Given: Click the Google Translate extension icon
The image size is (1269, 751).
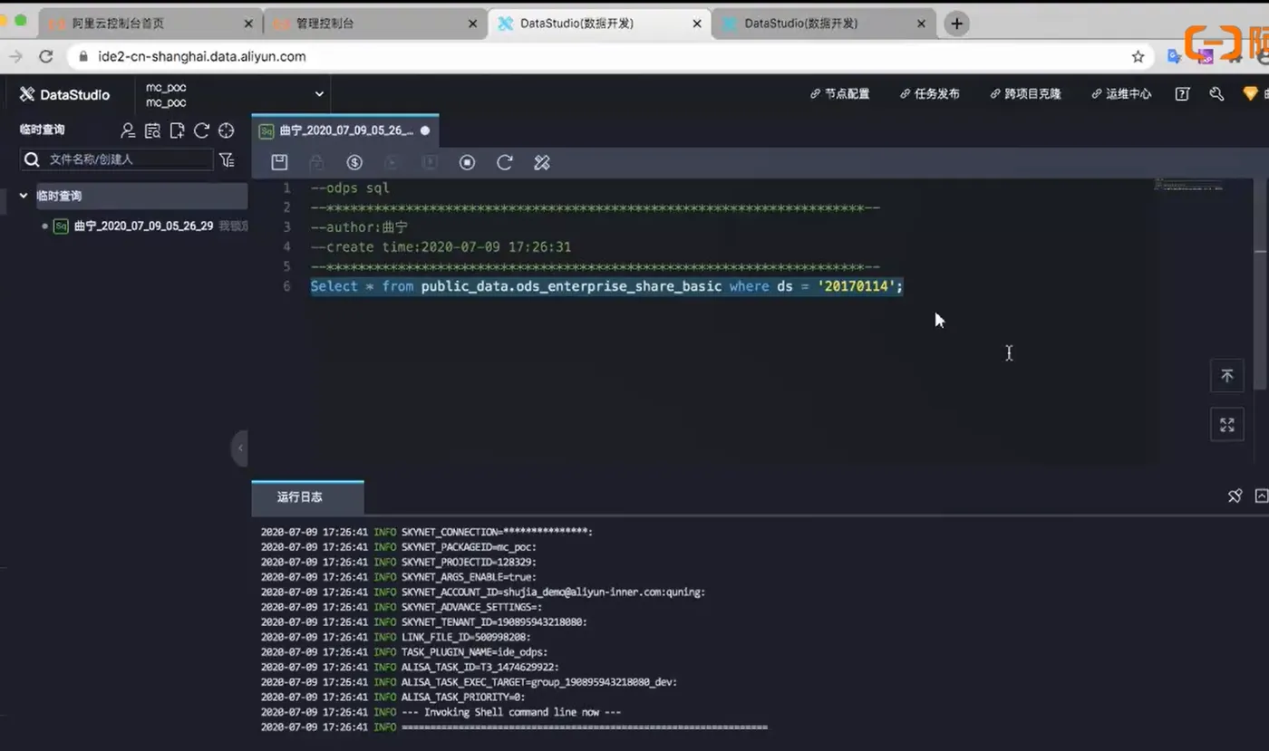Looking at the screenshot, I should (x=1174, y=56).
